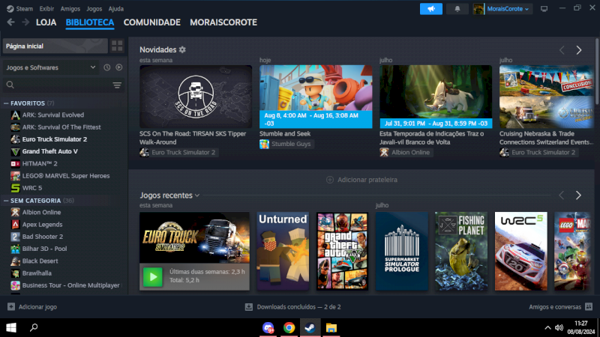Click the green Play button for Euro Truck Simulator 2
The width and height of the screenshot is (600, 337).
(153, 276)
